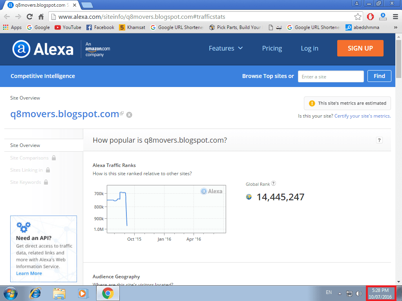Open the Khamsat bookmark
The width and height of the screenshot is (402, 301).
click(x=132, y=27)
